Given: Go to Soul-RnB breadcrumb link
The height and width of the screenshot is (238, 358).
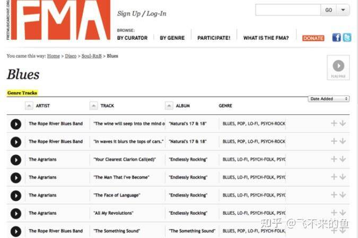Looking at the screenshot, I should 92,56.
